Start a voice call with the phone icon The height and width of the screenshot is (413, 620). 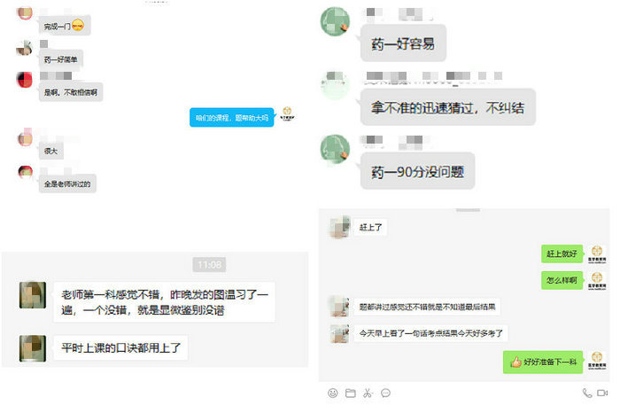[x=586, y=393]
